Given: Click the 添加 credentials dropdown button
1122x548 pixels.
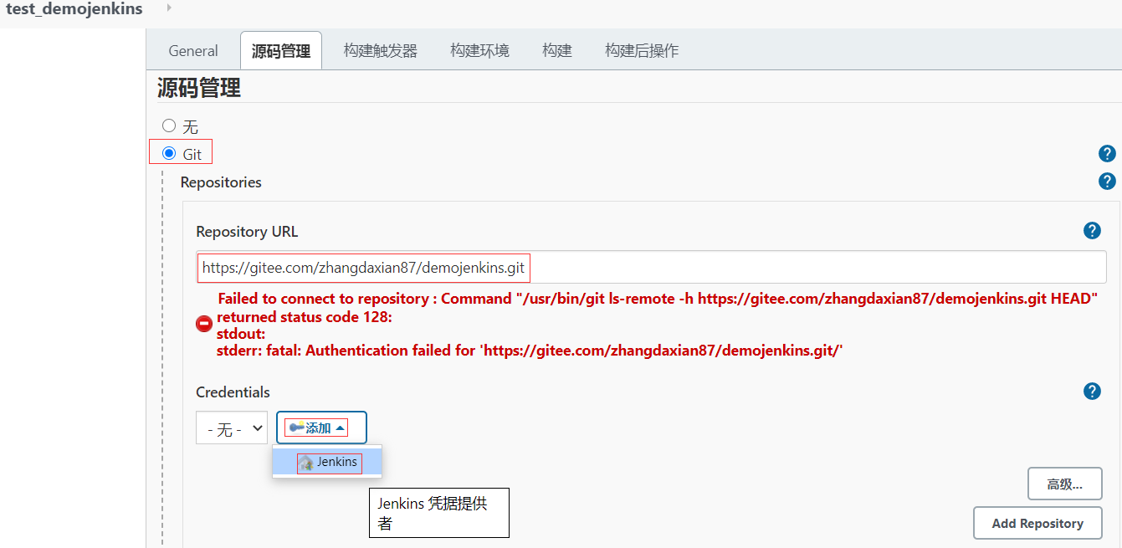Looking at the screenshot, I should (x=321, y=428).
